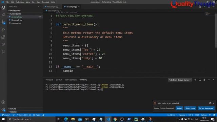This screenshot has height=122, width=217.
Task: Select Python interpreter 3.8.6 64-bit
Action: [x=24, y=115]
